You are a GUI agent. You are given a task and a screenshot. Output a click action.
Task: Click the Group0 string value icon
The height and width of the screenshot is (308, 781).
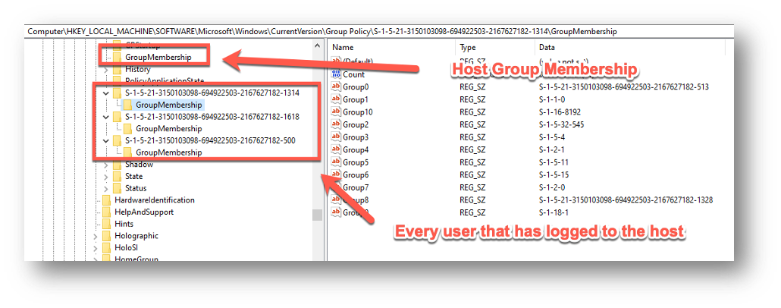point(337,86)
